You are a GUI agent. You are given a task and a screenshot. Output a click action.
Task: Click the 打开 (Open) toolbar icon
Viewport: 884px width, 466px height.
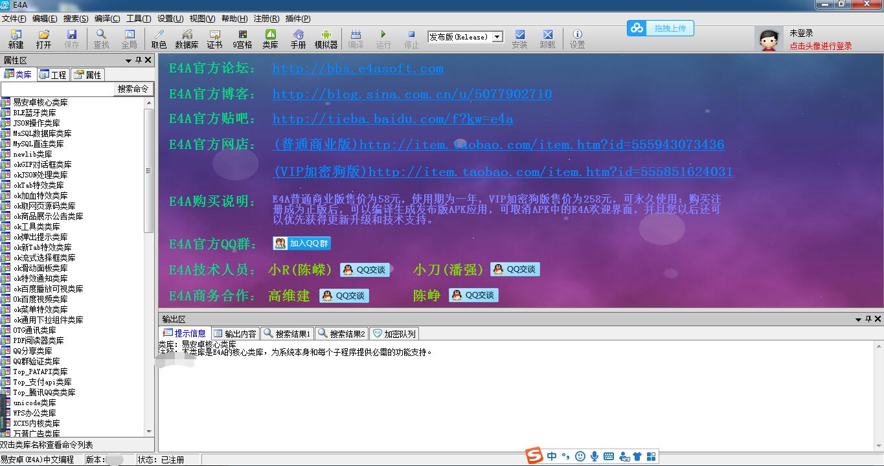pos(43,39)
